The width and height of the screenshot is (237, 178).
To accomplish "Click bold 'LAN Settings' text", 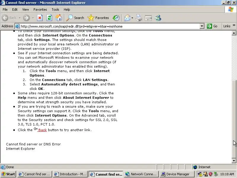I will pyautogui.click(x=95, y=80).
